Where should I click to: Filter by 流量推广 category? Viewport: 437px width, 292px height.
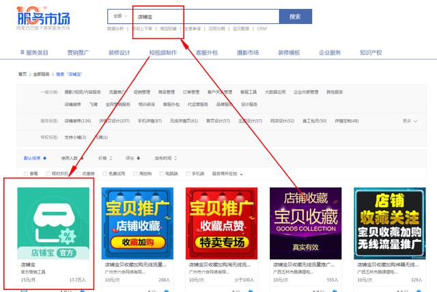tap(117, 92)
